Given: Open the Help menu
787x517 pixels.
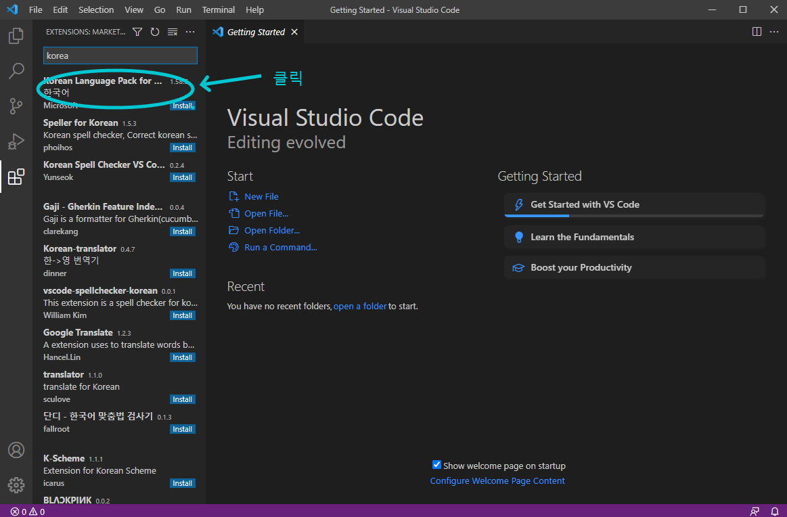Looking at the screenshot, I should (x=254, y=9).
